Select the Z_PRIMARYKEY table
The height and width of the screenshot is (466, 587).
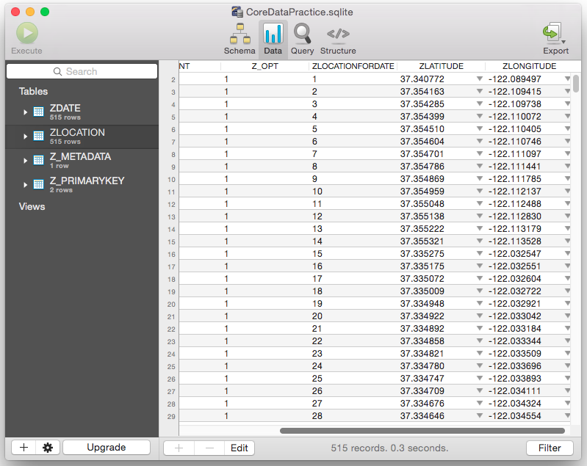coord(82,185)
